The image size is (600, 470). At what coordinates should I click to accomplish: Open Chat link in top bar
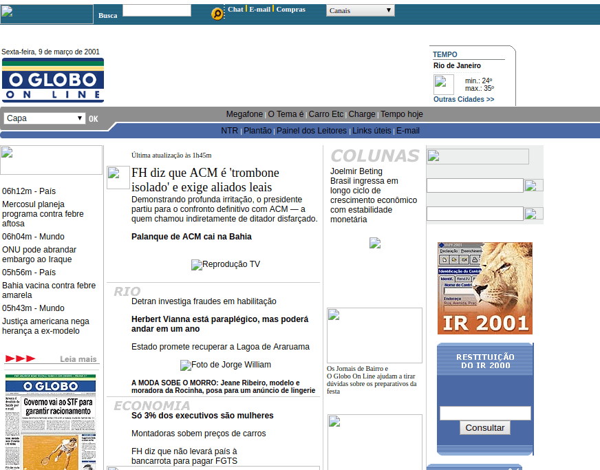[235, 9]
